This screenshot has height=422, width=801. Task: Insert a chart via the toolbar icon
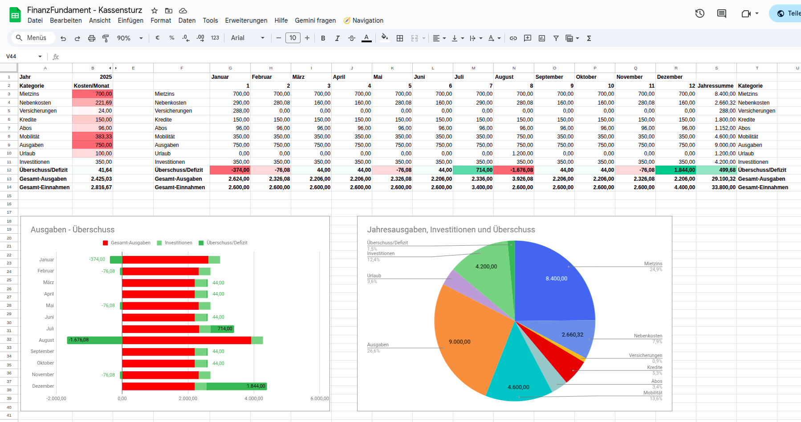pyautogui.click(x=541, y=38)
